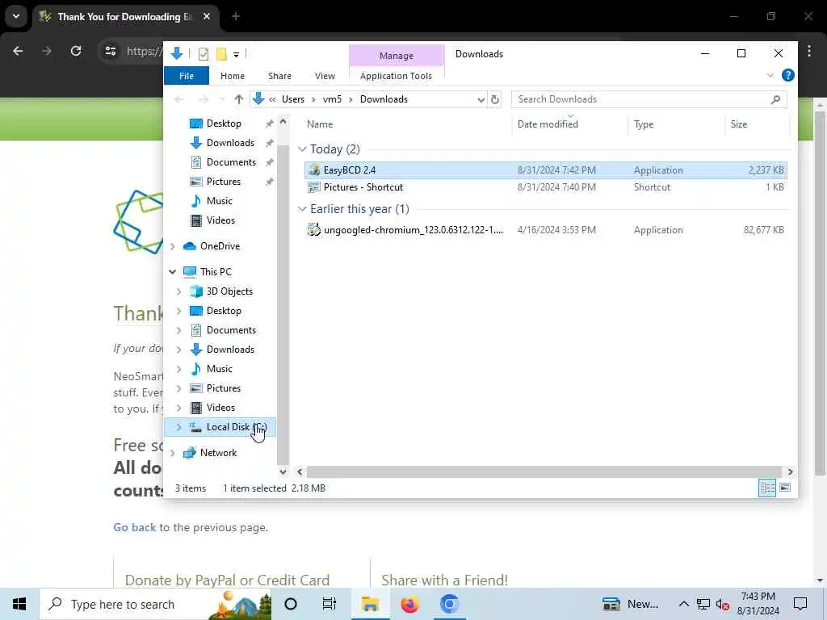Viewport: 827px width, 620px height.
Task: Select OneDrive in navigation pane
Action: tap(220, 246)
